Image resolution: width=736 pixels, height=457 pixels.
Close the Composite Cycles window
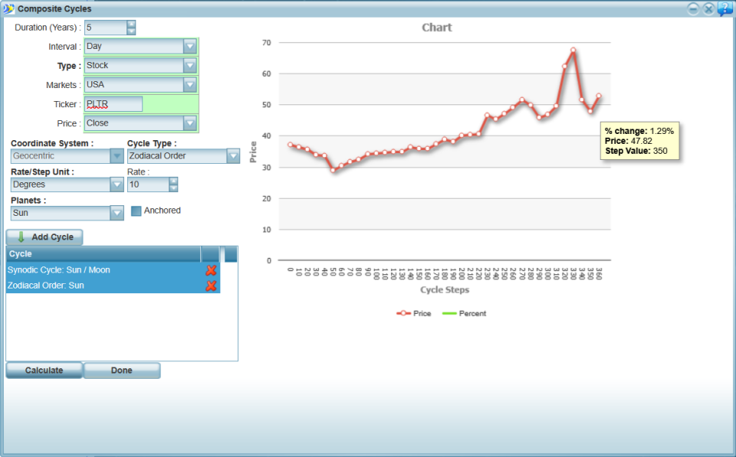[x=708, y=9]
